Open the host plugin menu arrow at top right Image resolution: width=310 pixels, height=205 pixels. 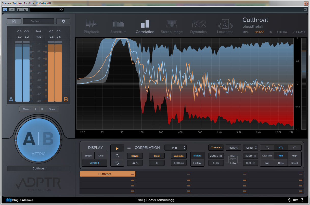305,10
